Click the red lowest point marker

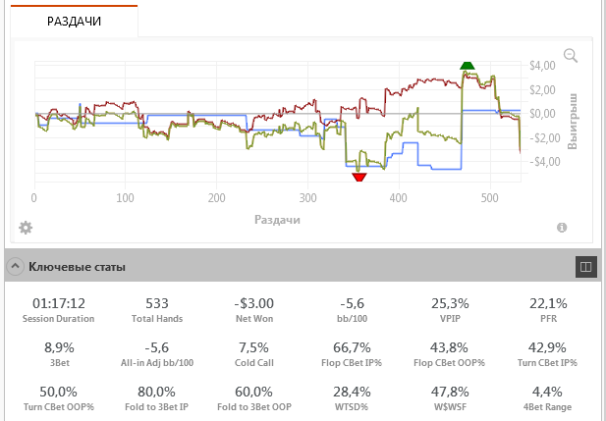pyautogui.click(x=358, y=178)
